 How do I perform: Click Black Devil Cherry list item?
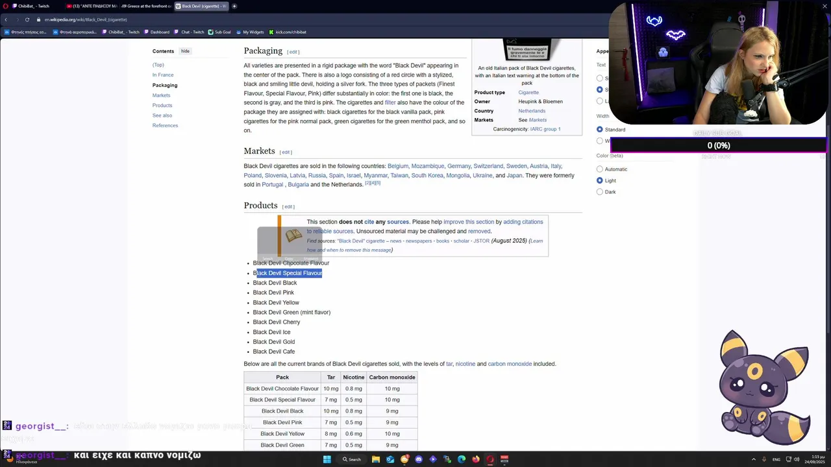(277, 322)
